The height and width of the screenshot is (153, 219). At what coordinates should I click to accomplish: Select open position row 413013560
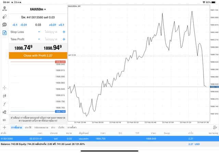click(x=103, y=139)
